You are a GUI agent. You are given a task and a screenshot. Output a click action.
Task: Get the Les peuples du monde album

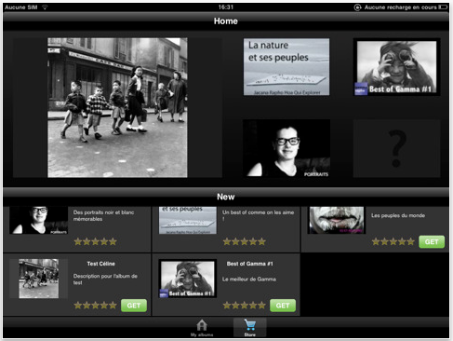pyautogui.click(x=432, y=241)
